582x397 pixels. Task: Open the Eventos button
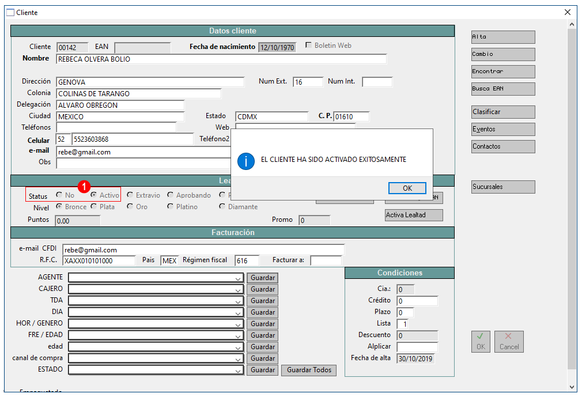tap(503, 129)
